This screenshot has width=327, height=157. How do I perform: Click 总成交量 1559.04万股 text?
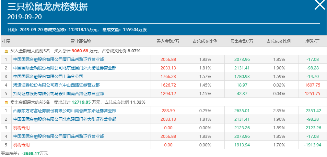pos(125,30)
